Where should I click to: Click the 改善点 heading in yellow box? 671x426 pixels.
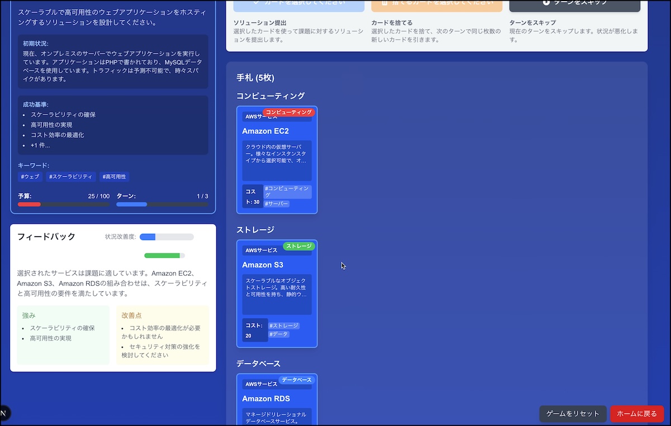(132, 315)
